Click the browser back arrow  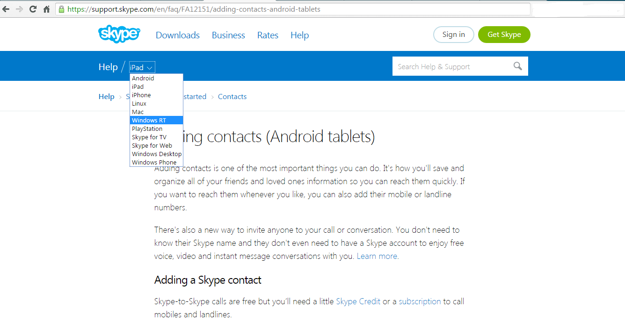pos(6,9)
